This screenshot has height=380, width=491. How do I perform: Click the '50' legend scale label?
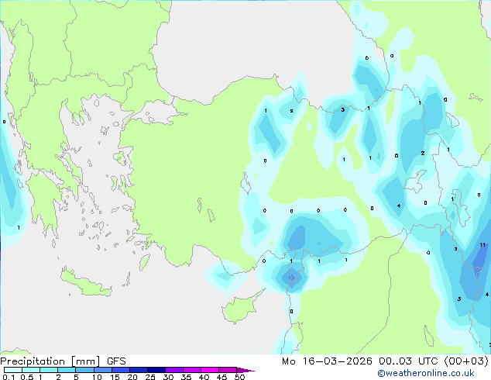coord(240,377)
